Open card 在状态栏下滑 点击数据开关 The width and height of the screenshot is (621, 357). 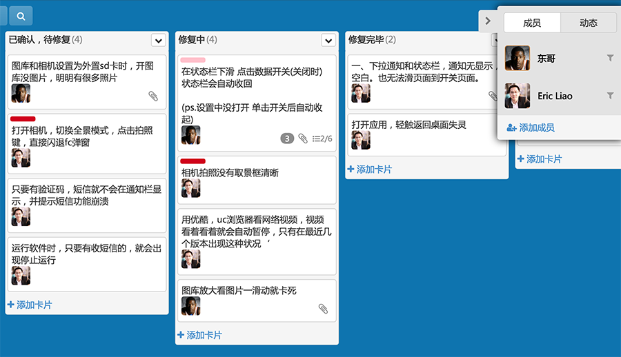257,103
